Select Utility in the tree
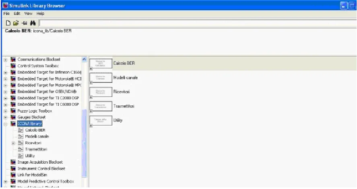 (30, 156)
